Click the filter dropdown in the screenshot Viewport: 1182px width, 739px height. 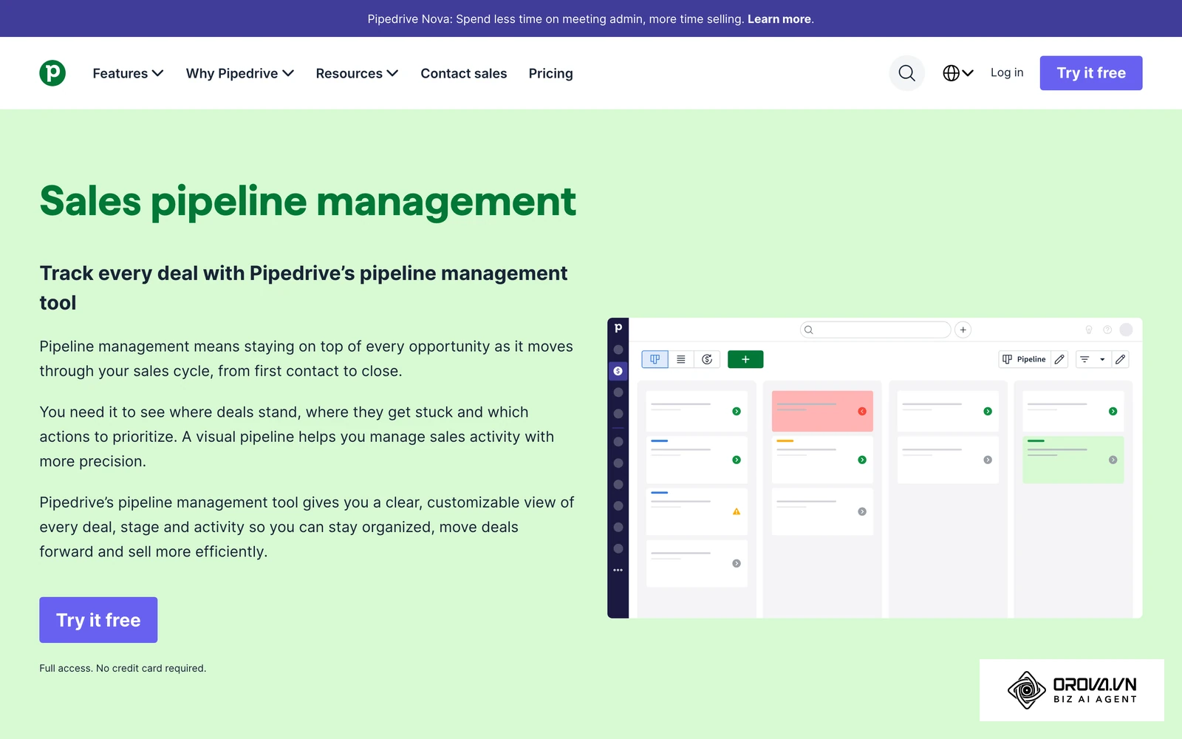click(1093, 359)
